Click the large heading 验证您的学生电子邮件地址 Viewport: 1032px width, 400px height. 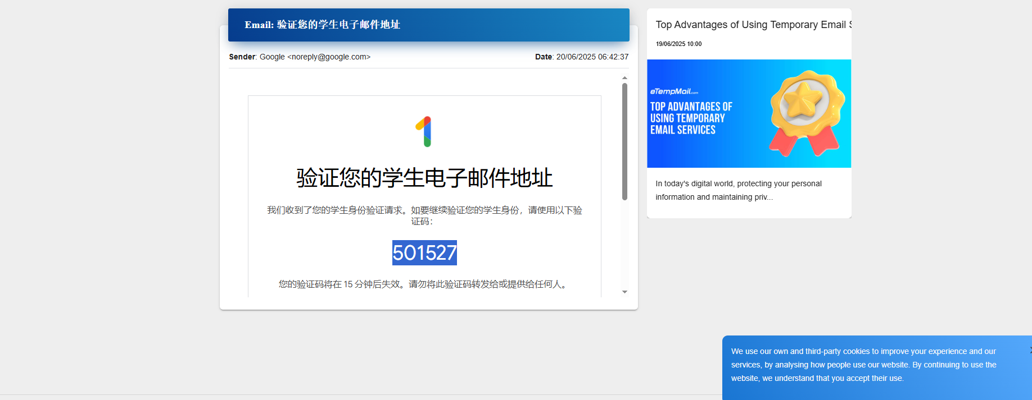pos(424,178)
